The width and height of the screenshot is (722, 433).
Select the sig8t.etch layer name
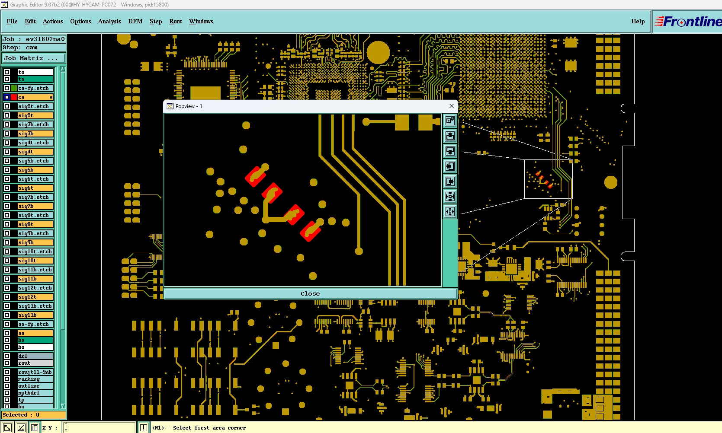click(x=35, y=215)
